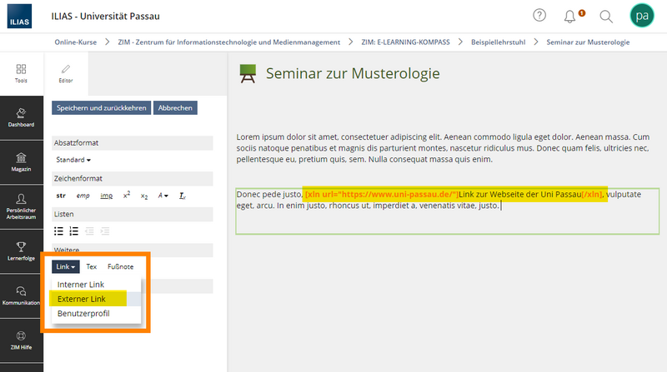Remove formatting with Tx icon

tap(182, 196)
